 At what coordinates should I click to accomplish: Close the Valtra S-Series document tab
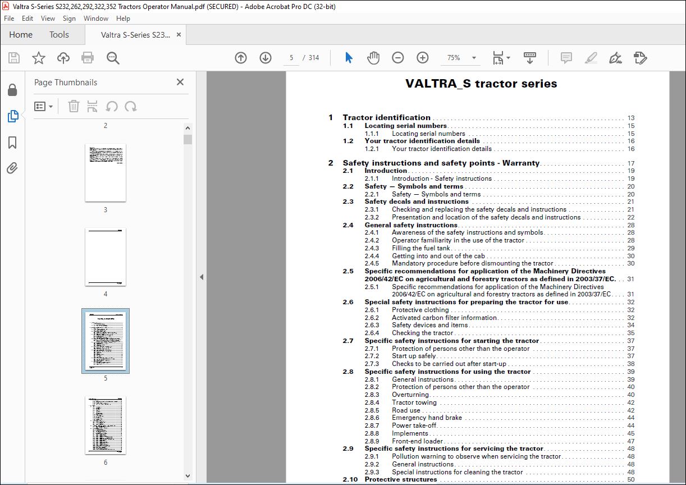pos(179,35)
